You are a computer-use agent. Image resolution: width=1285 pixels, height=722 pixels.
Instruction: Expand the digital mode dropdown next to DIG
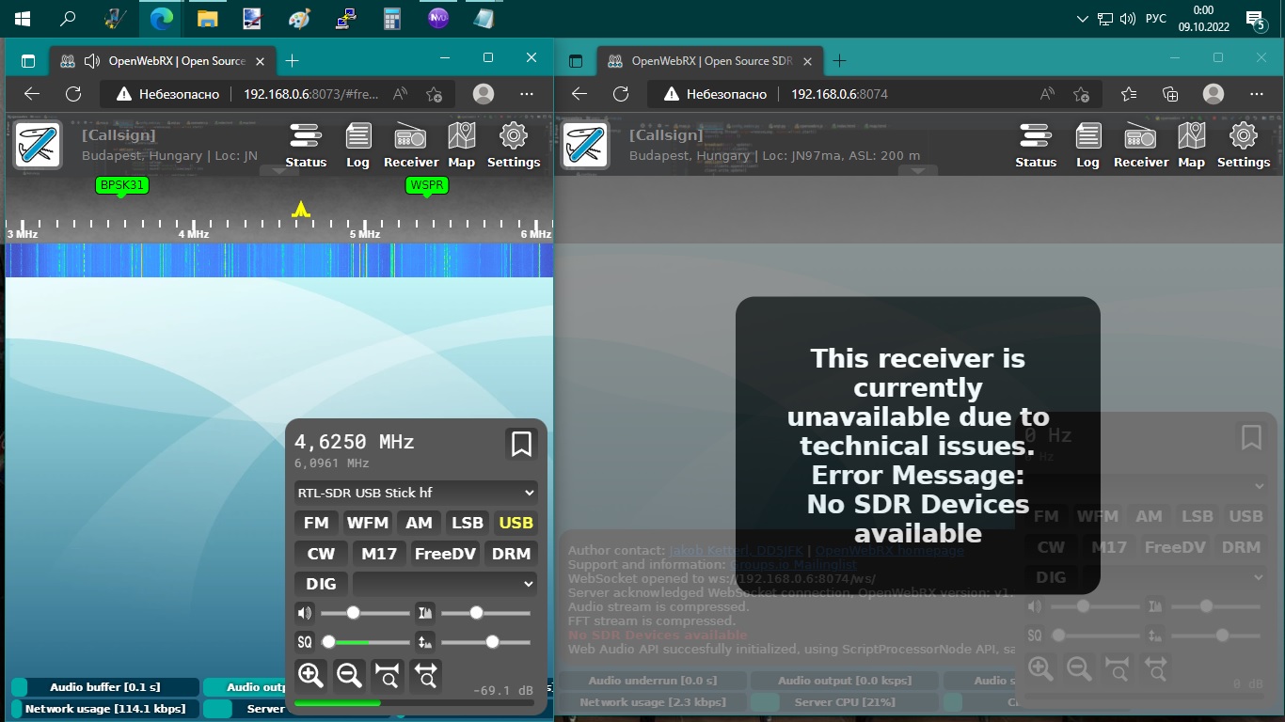[444, 584]
